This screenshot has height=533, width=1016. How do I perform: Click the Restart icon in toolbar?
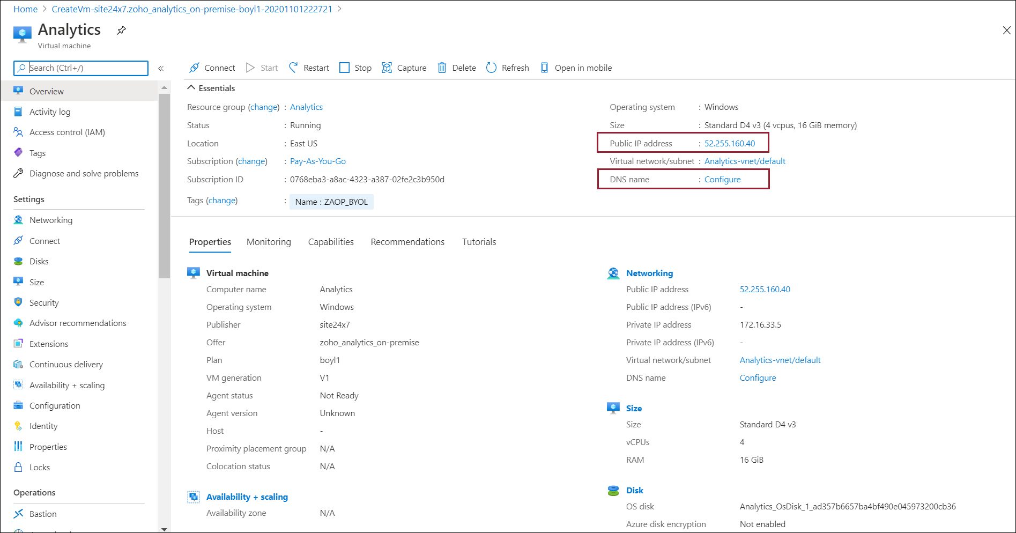[x=293, y=68]
